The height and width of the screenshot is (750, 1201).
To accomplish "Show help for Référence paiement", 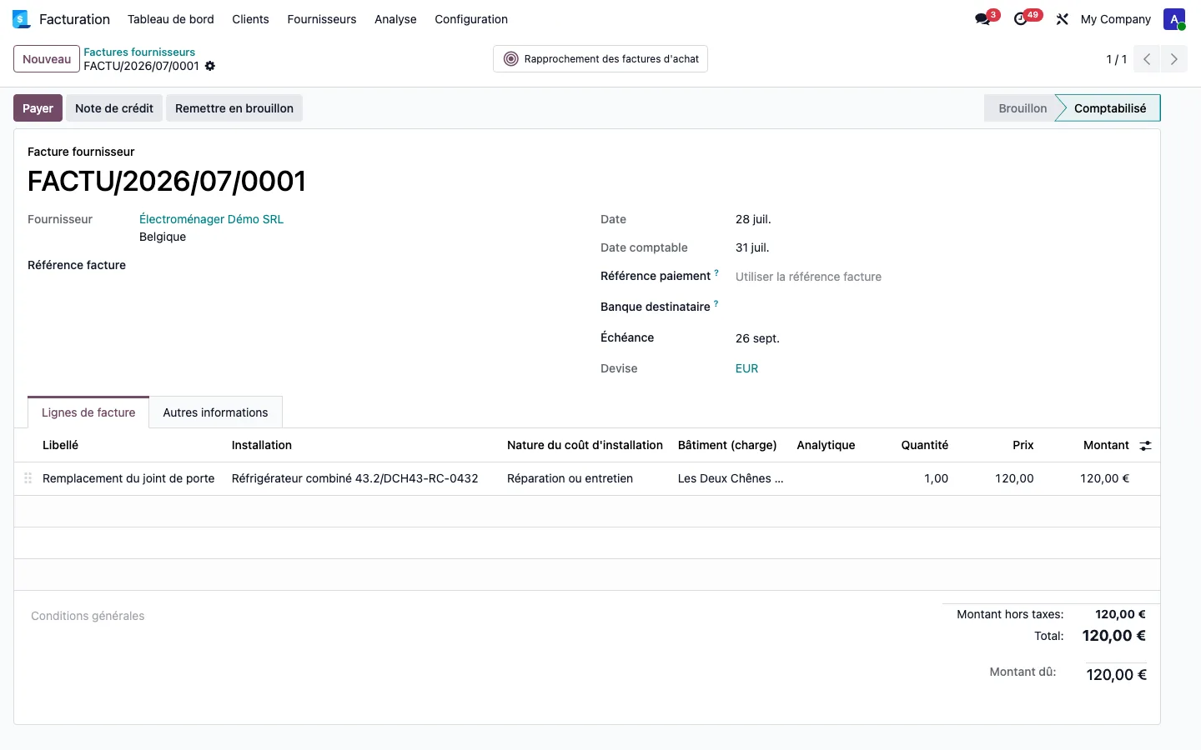I will [716, 272].
